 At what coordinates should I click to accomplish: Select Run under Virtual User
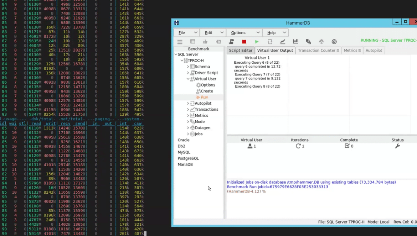point(204,97)
